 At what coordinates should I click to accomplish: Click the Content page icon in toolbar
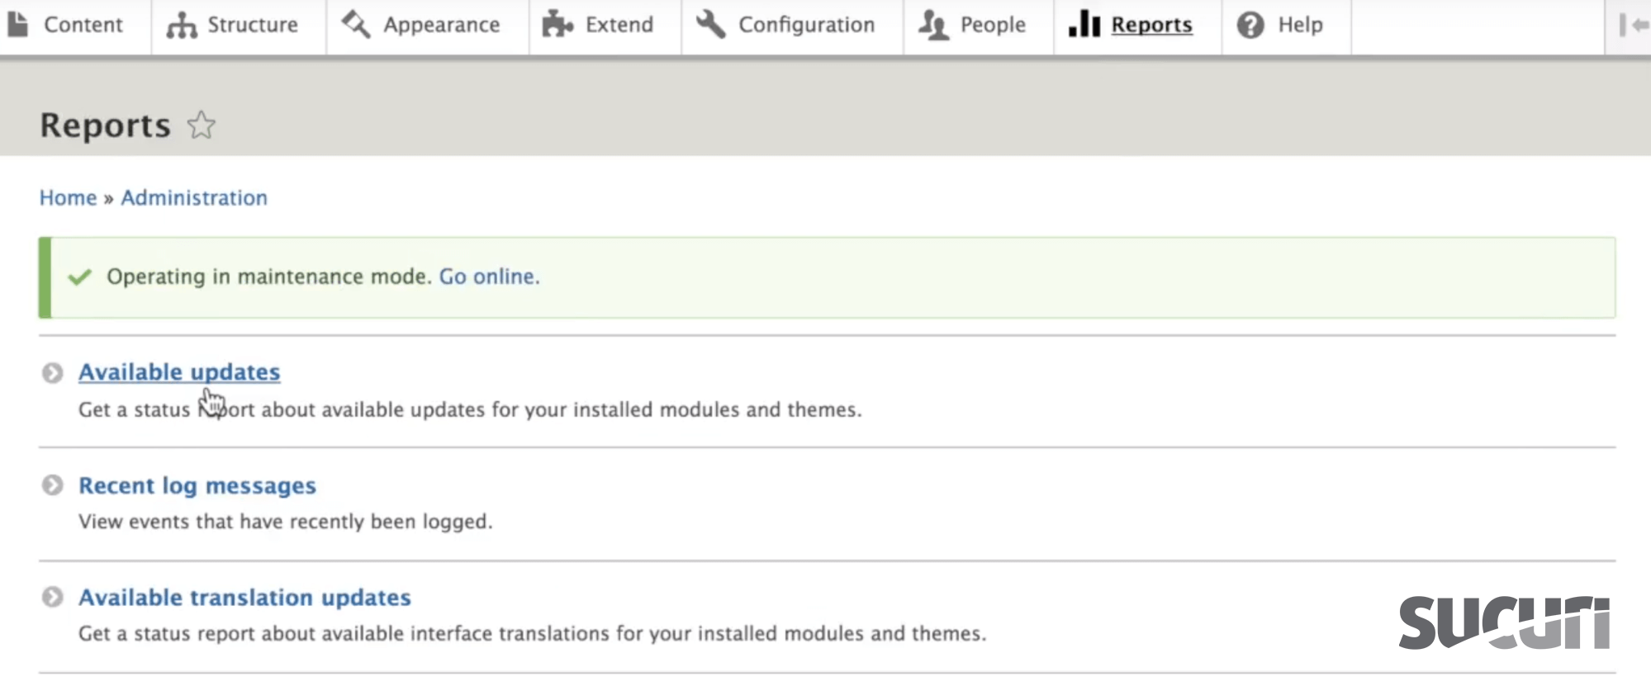(18, 24)
